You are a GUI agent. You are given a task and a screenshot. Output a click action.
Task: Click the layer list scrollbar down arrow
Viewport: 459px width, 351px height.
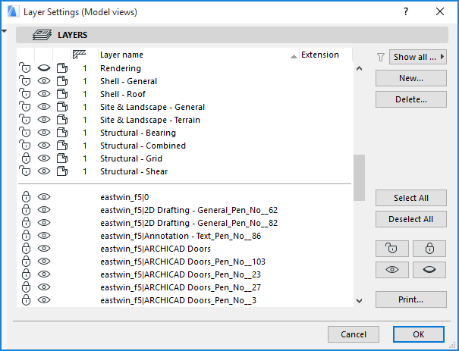pos(359,301)
